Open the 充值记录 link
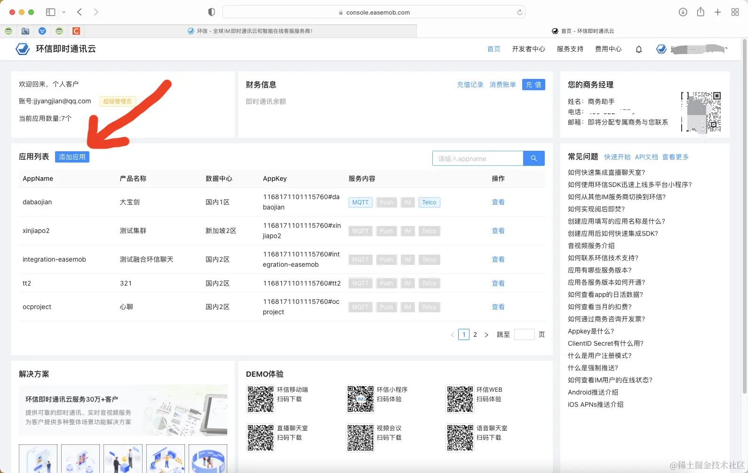Screen dimensions: 748x473 click(x=470, y=85)
